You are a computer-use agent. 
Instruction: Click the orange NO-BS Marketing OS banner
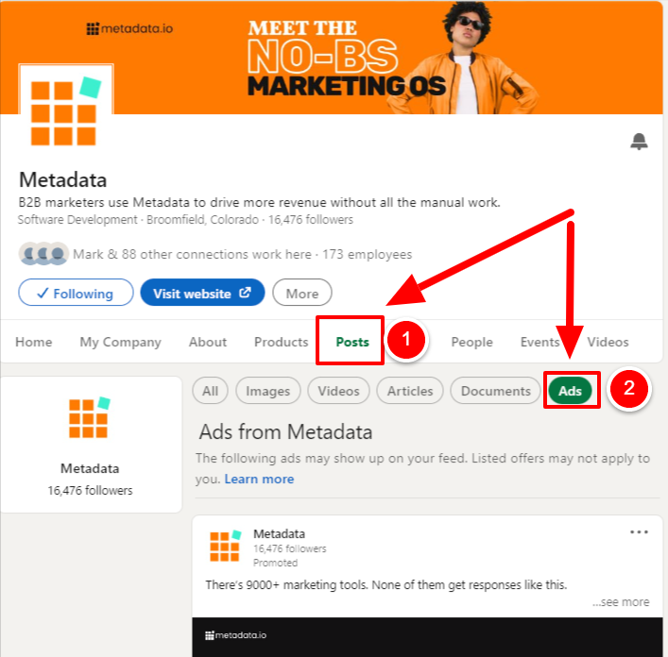[x=333, y=58]
